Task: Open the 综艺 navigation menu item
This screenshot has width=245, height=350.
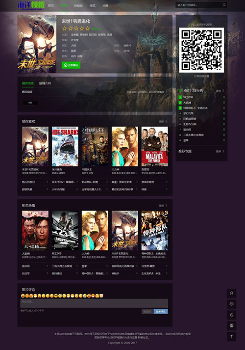Action: (93, 5)
